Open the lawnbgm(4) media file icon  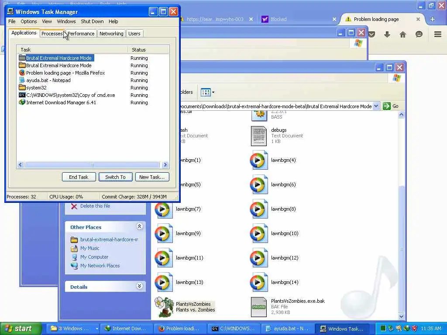(258, 160)
